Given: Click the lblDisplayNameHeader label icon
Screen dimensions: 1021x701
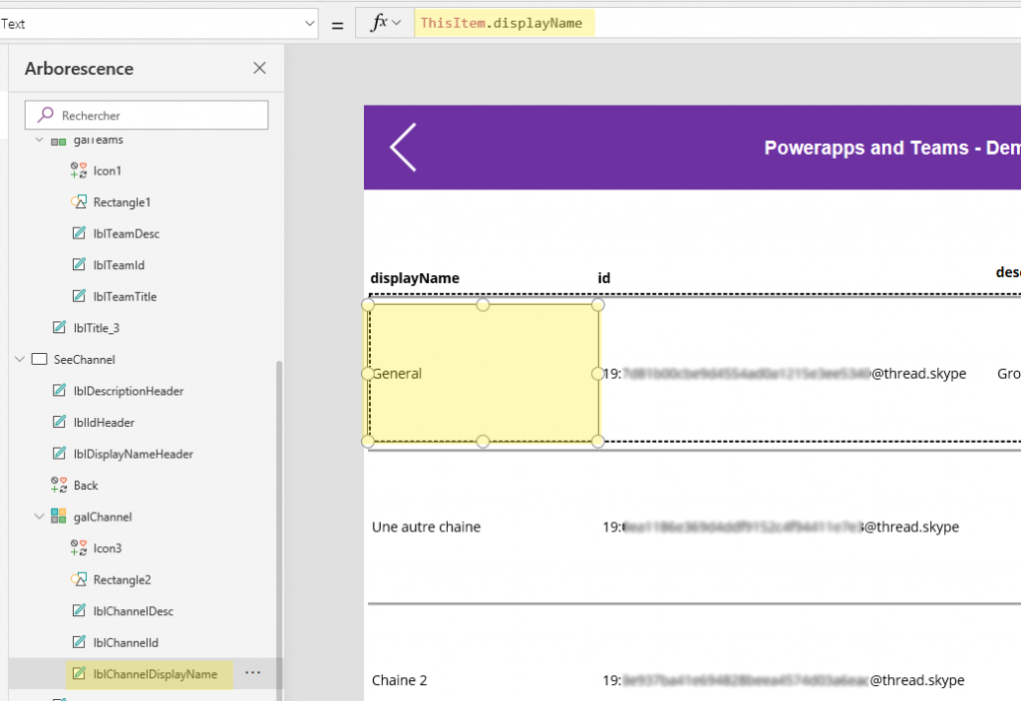Looking at the screenshot, I should click(x=59, y=453).
